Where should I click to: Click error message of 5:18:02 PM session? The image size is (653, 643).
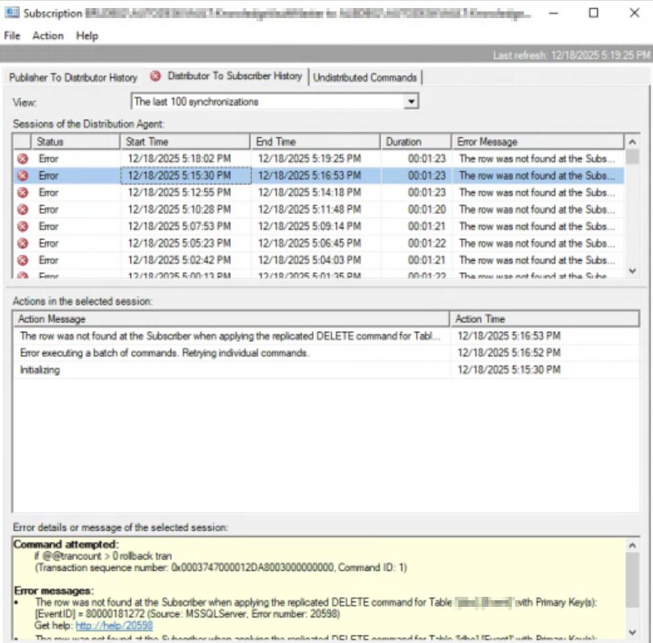pos(537,159)
